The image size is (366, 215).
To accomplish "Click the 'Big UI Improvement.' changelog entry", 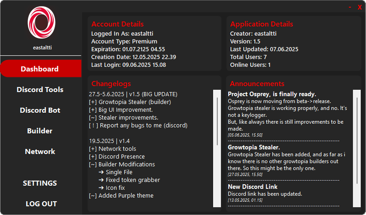I will (x=120, y=110).
